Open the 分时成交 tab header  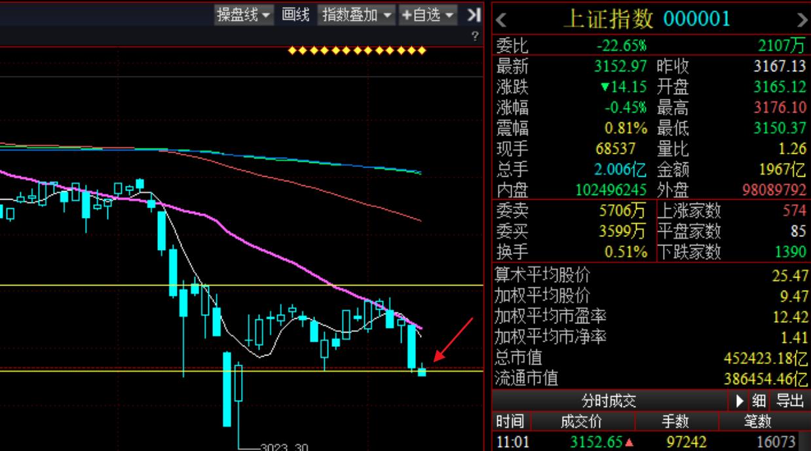point(609,401)
